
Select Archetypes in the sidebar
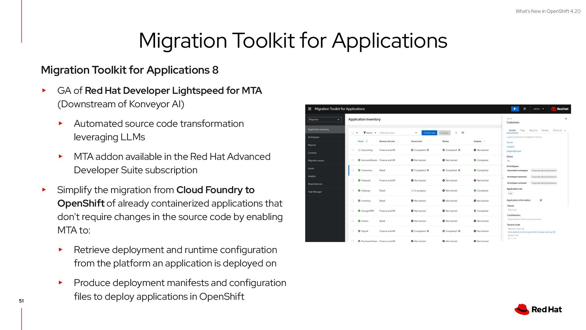[x=314, y=137]
